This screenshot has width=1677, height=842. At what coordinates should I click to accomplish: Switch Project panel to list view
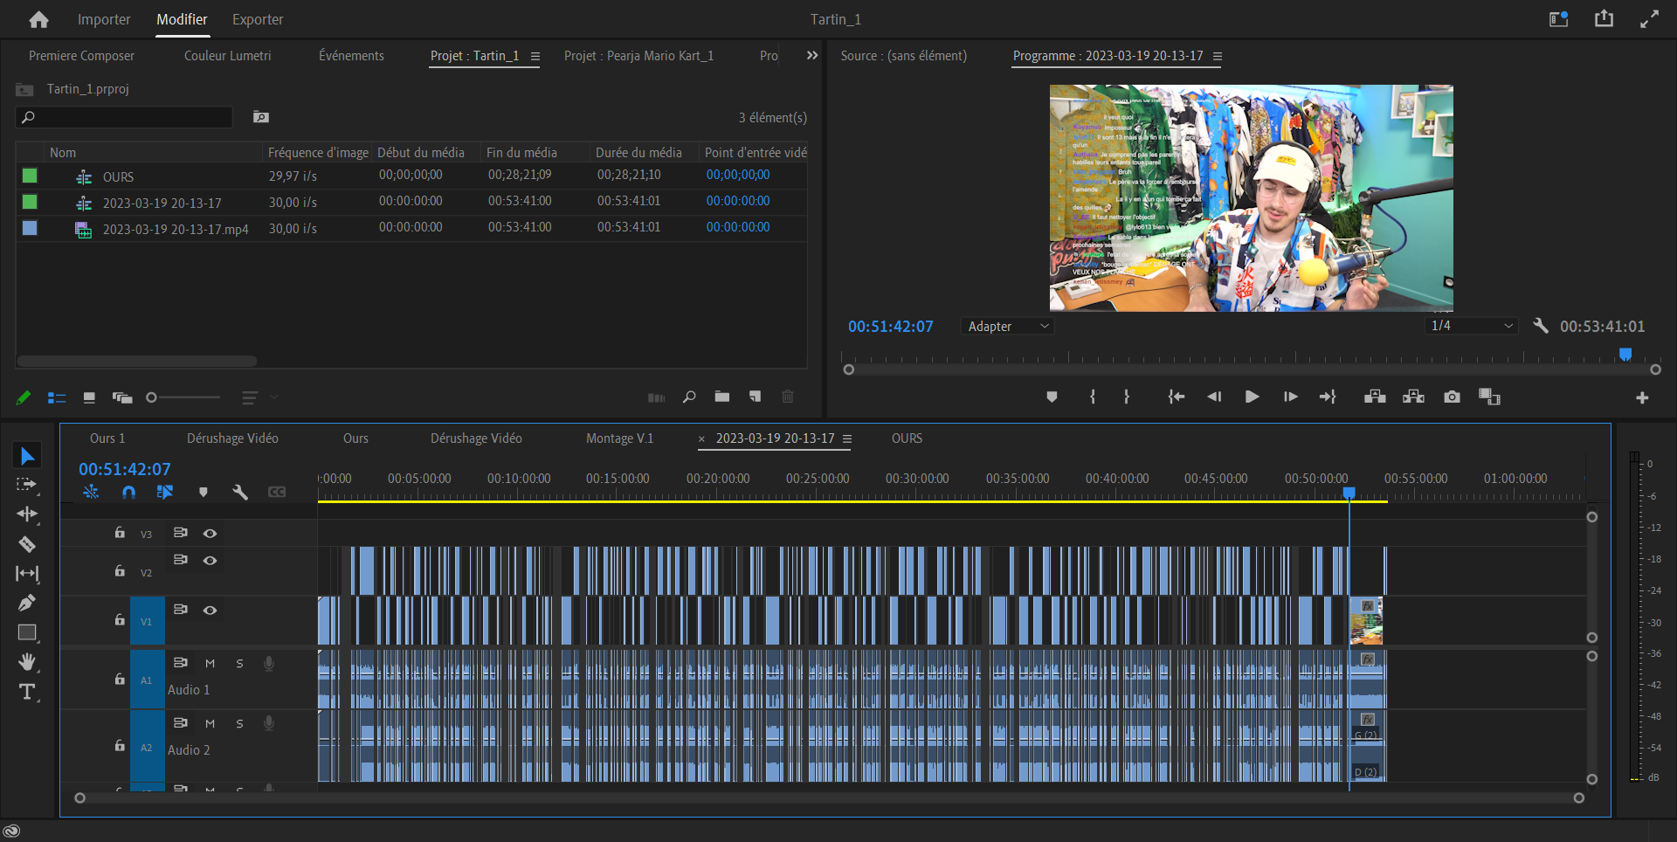(57, 397)
